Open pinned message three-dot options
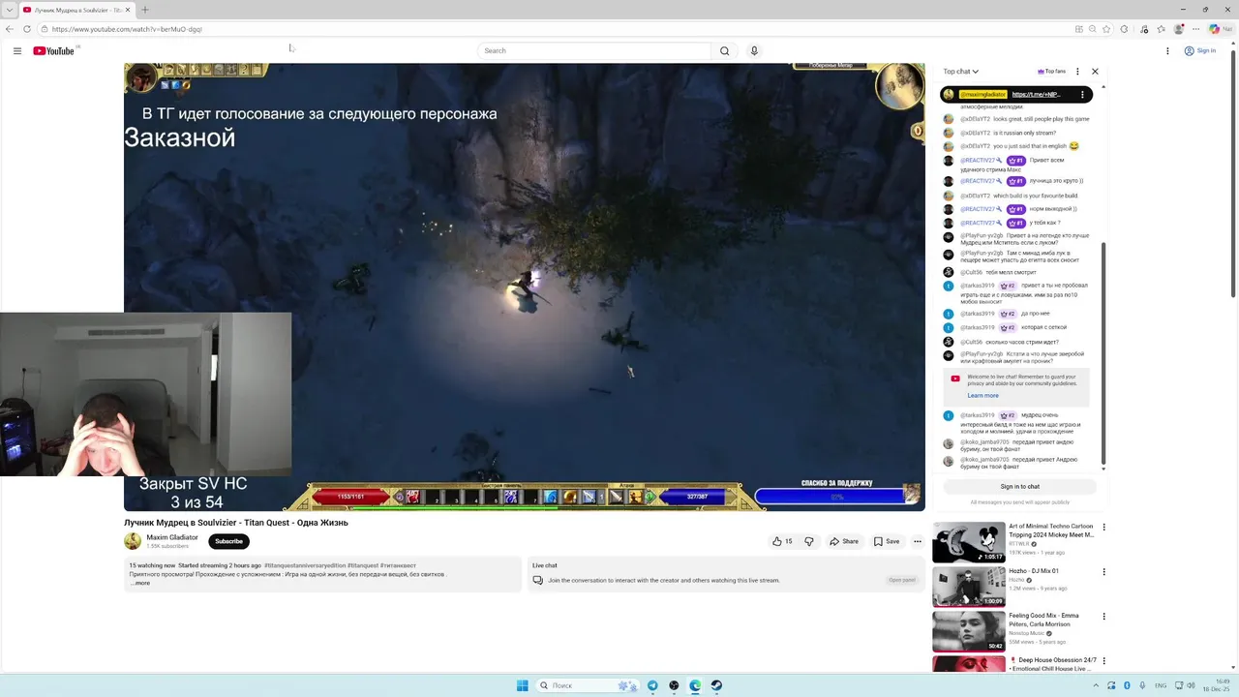Screen dimensions: 1239x697 [1080, 95]
